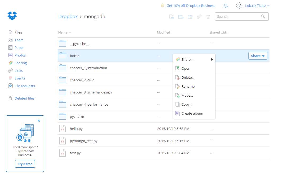Choose Rename in the context menu
This screenshot has width=283, height=188.
point(194,86)
